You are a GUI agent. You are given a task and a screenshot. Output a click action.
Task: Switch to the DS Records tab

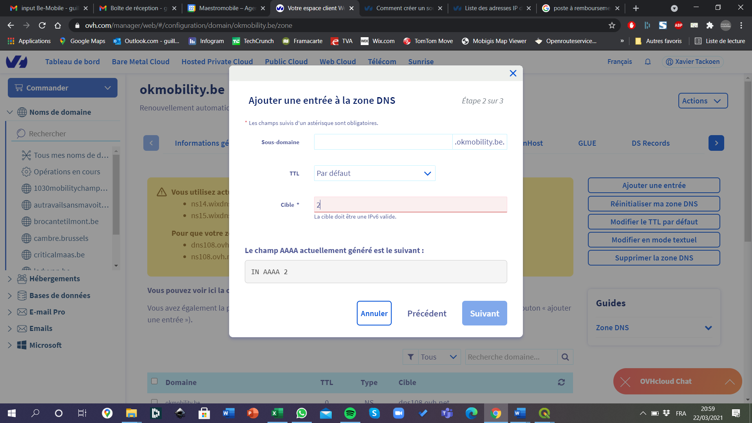coord(650,143)
